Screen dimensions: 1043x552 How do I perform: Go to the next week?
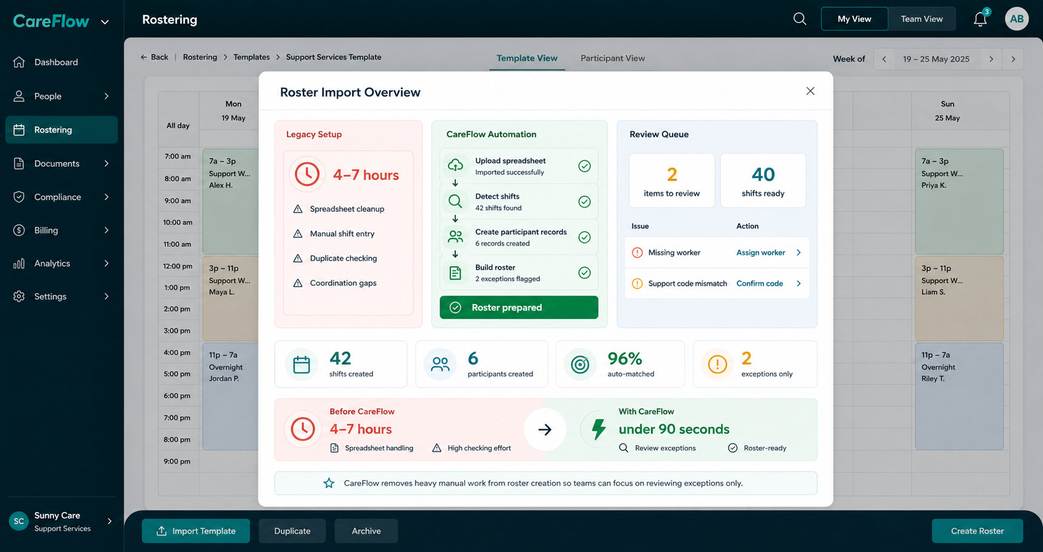click(x=991, y=59)
